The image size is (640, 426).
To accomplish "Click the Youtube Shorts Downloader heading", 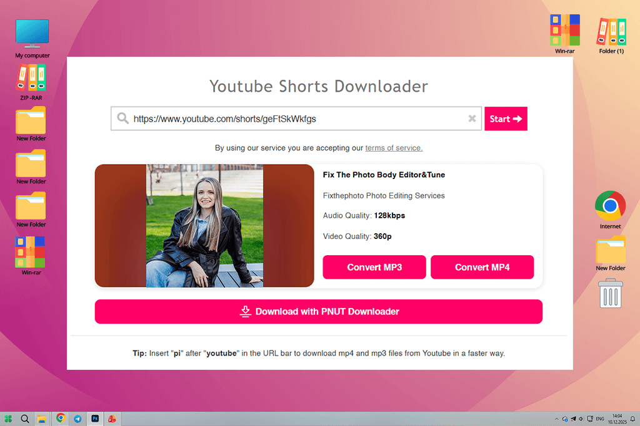I will (x=319, y=86).
